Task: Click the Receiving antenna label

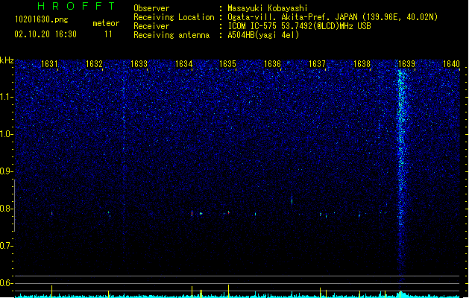Action: pyautogui.click(x=171, y=35)
